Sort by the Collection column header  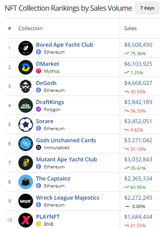coord(30,28)
